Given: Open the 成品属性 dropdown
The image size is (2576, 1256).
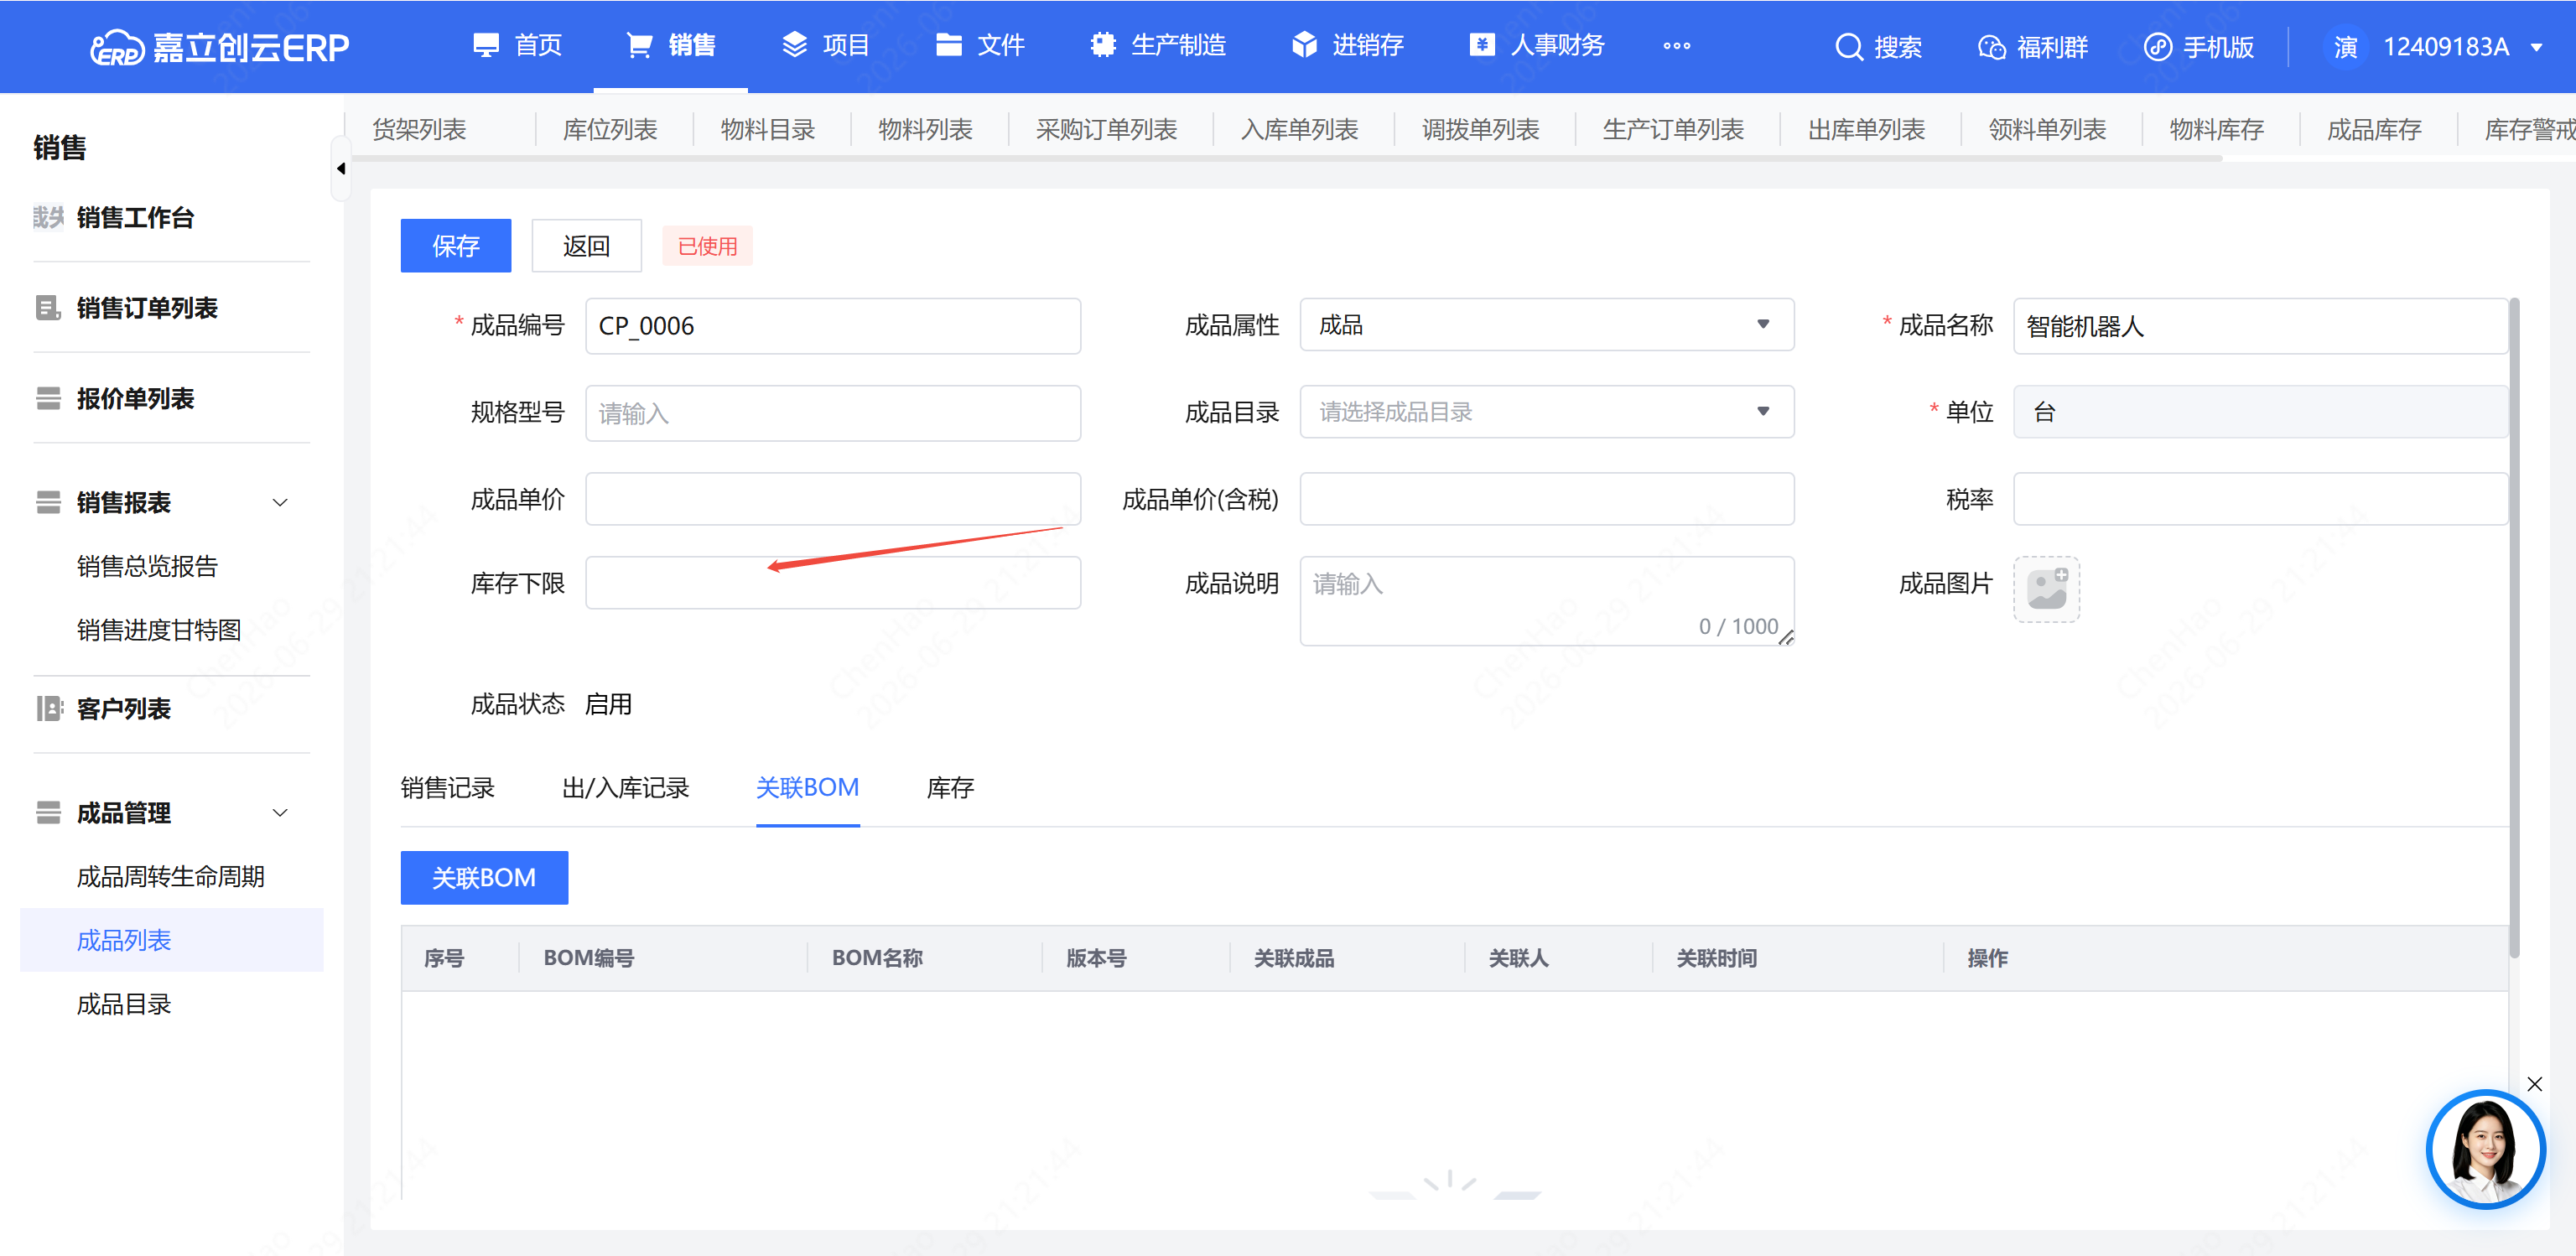Looking at the screenshot, I should [x=1546, y=324].
